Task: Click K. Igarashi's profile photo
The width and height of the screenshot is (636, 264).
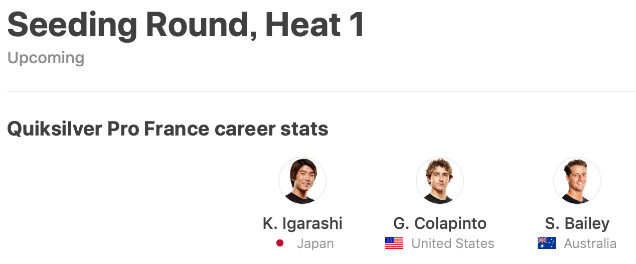Action: click(x=302, y=181)
